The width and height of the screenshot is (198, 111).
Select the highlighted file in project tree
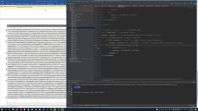[81, 28]
